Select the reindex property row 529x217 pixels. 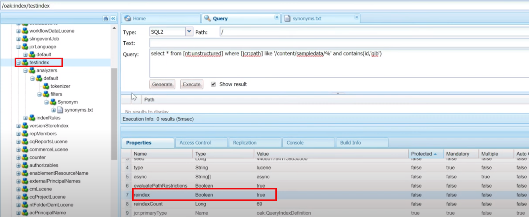pyautogui.click(x=325, y=195)
